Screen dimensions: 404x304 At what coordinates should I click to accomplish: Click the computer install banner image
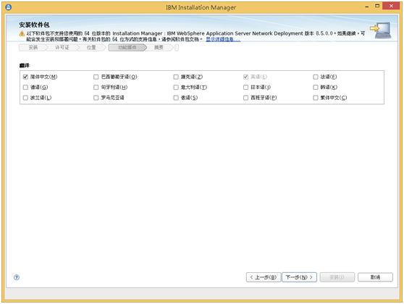[380, 30]
